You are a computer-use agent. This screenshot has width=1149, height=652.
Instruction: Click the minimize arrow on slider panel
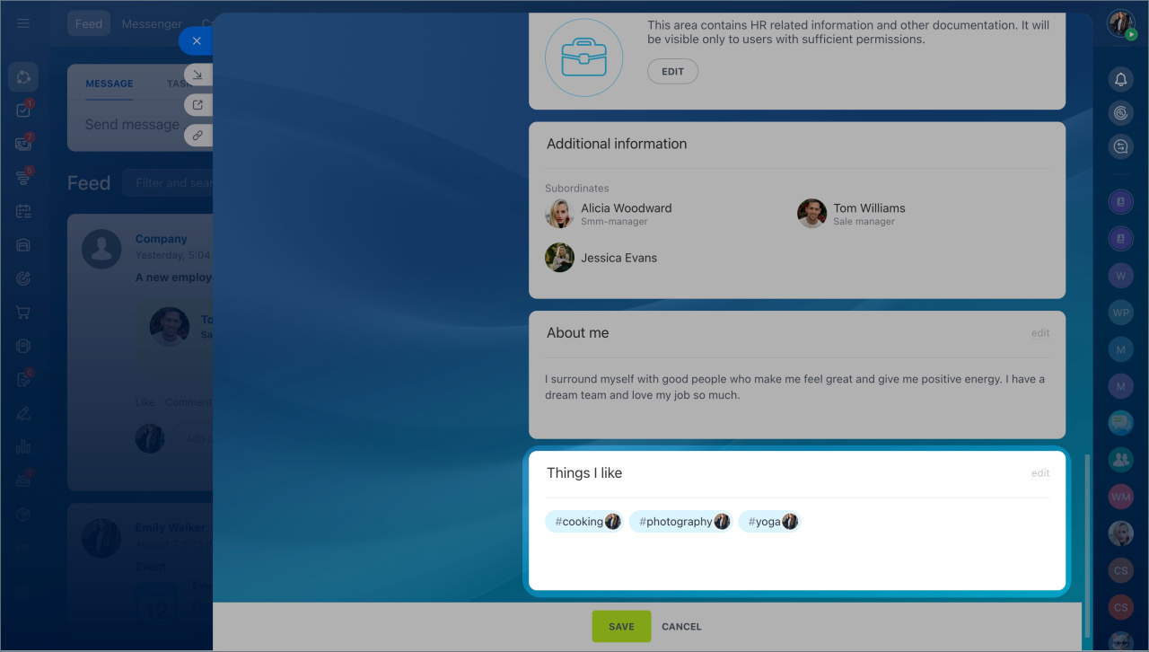[197, 75]
